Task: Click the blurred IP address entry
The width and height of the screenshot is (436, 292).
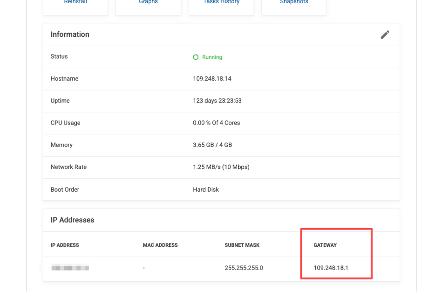Action: coord(70,268)
